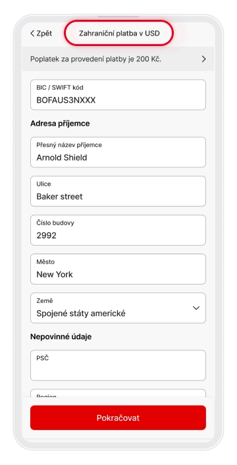Click the Pokračovat button
The image size is (237, 465).
point(118,418)
